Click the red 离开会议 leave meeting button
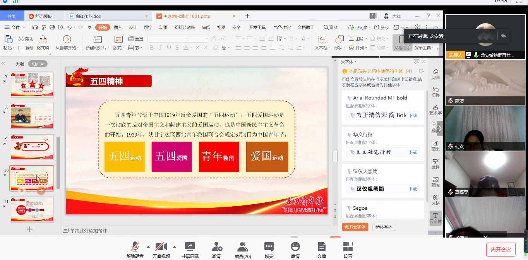Image resolution: width=528 pixels, height=260 pixels. pyautogui.click(x=501, y=250)
